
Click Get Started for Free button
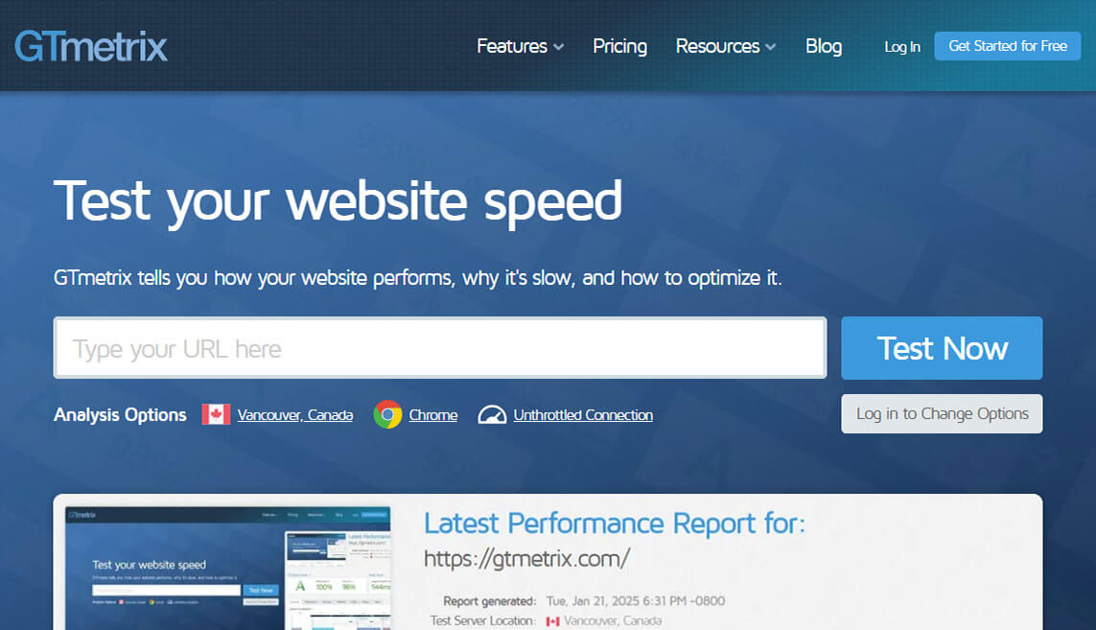1007,46
